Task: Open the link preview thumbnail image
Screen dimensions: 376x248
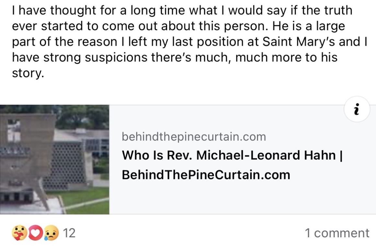Action: [54, 159]
